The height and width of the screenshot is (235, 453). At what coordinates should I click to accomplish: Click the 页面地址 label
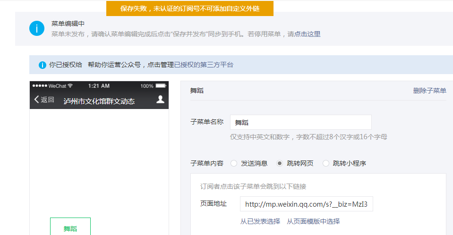point(214,203)
